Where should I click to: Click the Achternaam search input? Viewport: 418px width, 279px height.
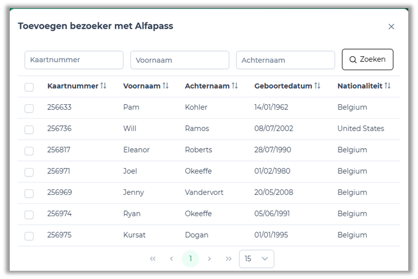[285, 60]
